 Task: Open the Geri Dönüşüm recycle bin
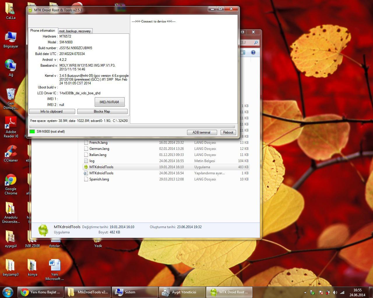click(x=11, y=95)
